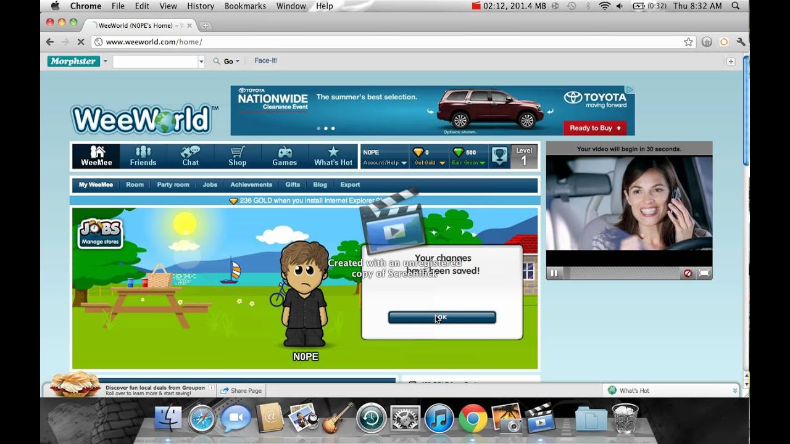Click the Morphster toolbar logo

pyautogui.click(x=73, y=61)
